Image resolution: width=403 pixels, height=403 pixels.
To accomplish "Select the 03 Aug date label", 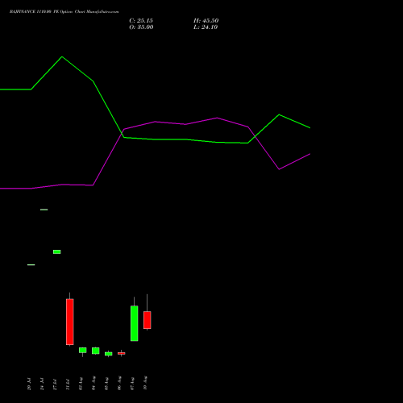I will click(x=81, y=384).
